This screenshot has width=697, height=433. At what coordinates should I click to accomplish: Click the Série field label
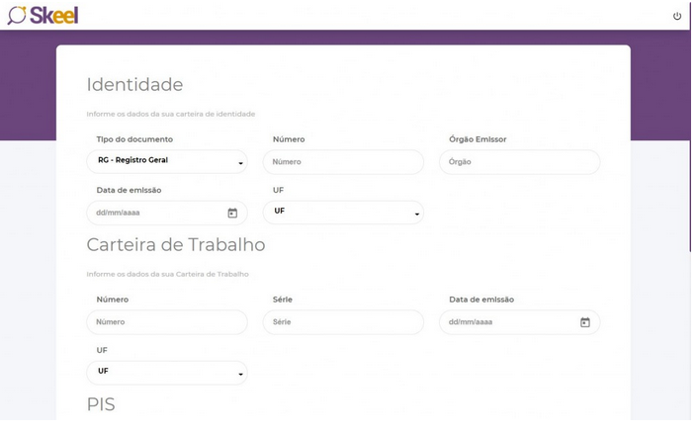283,300
